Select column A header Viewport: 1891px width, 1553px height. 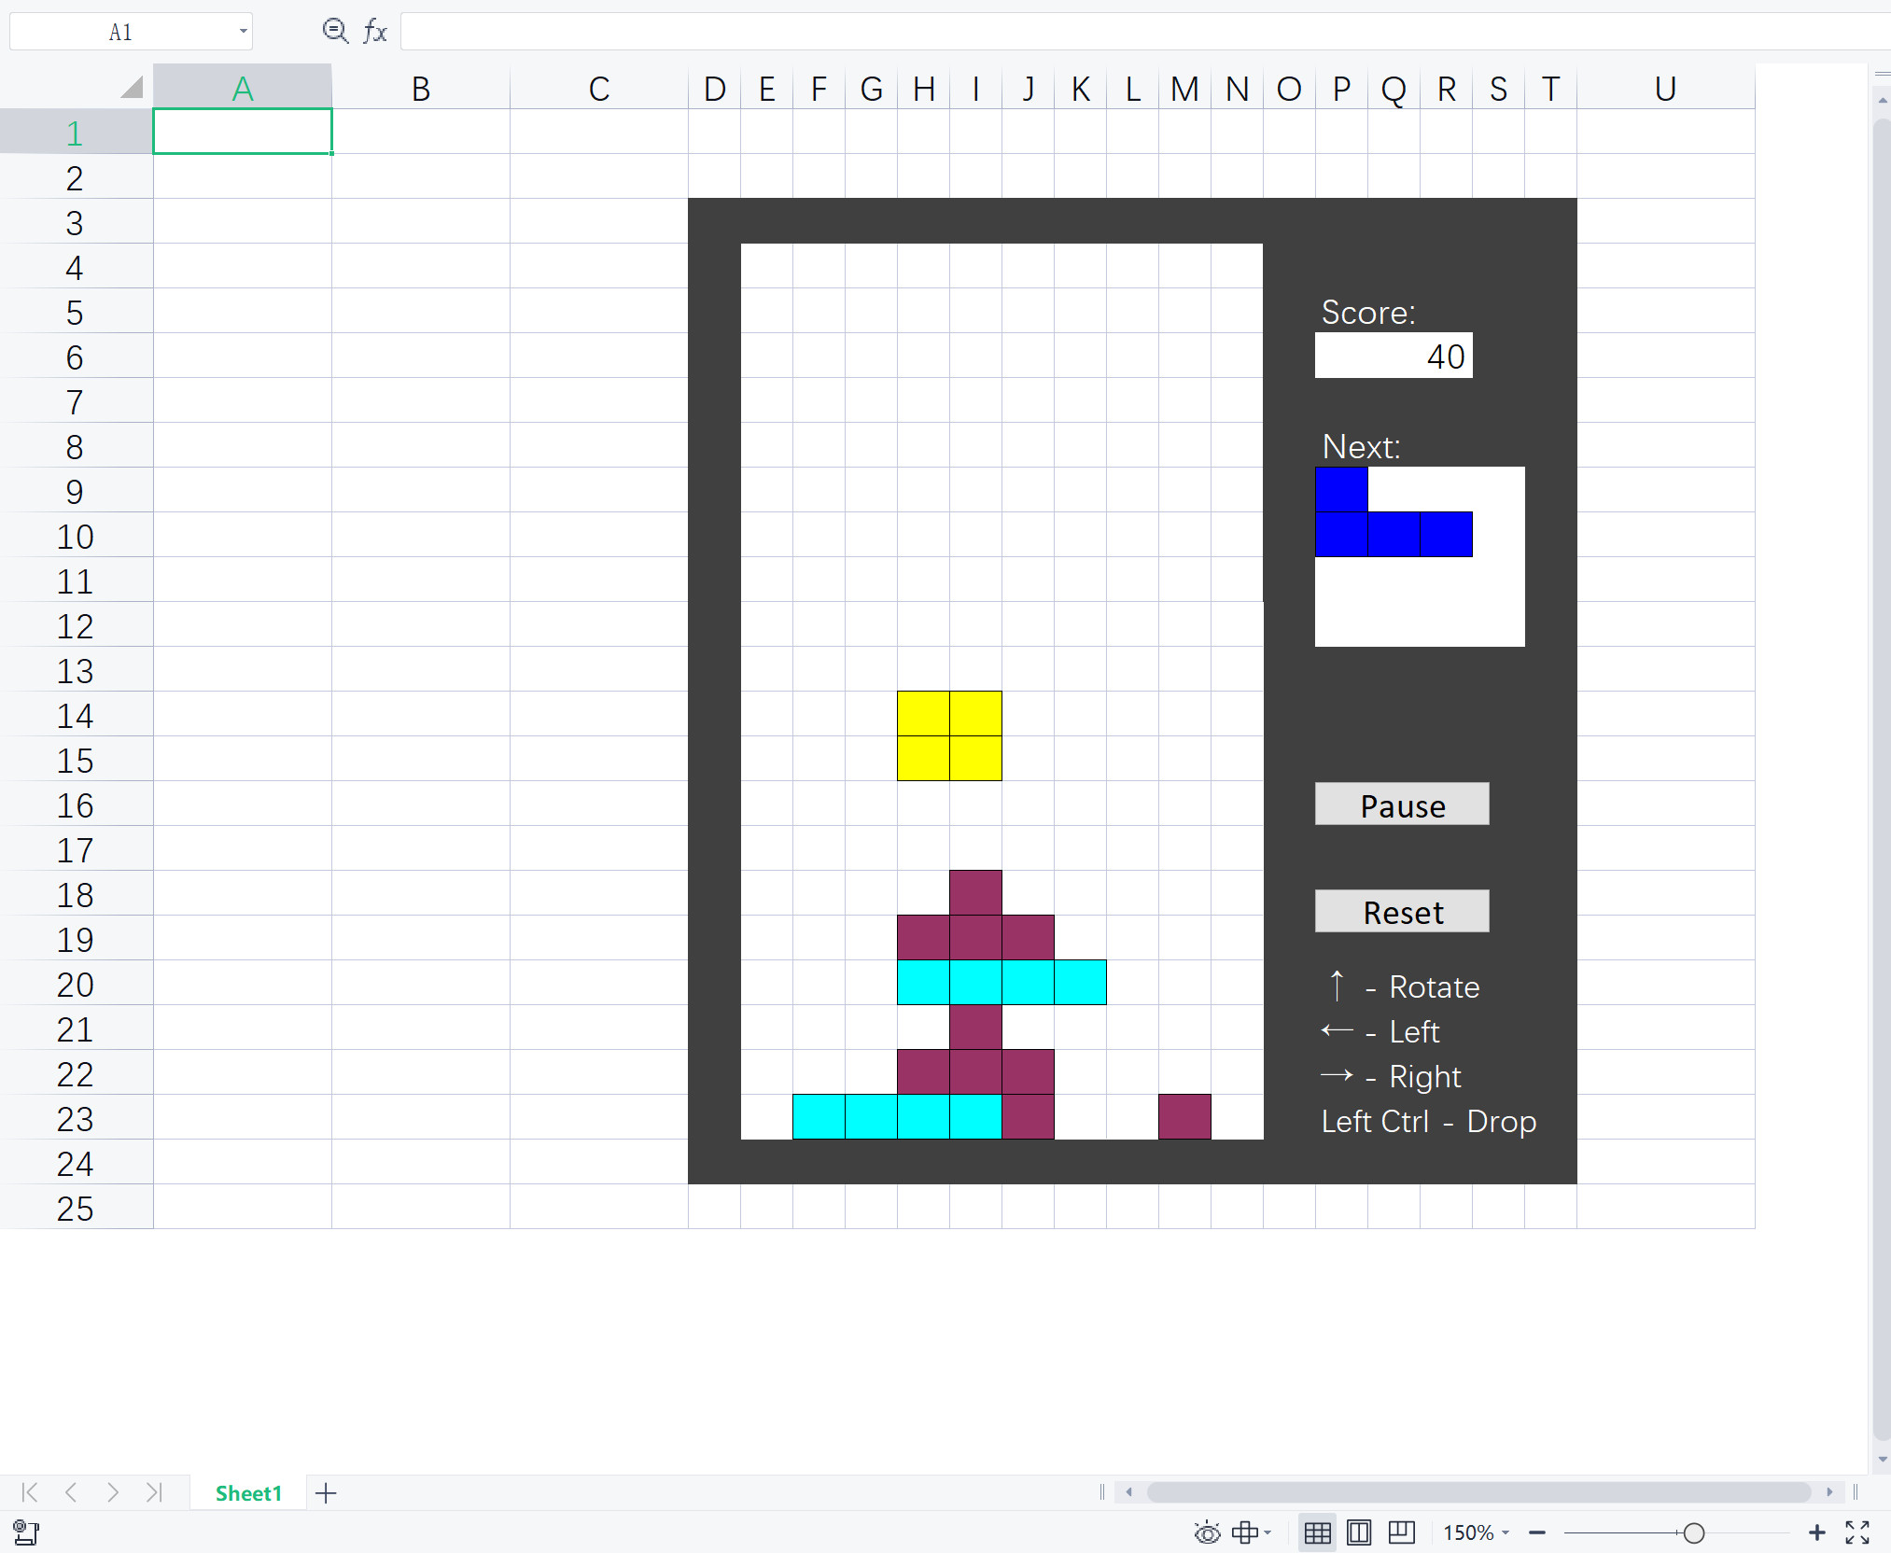click(x=243, y=88)
